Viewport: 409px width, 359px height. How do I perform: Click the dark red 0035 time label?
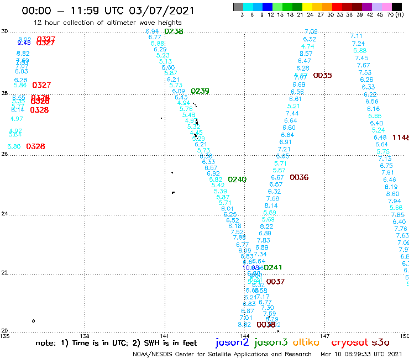pos(322,76)
